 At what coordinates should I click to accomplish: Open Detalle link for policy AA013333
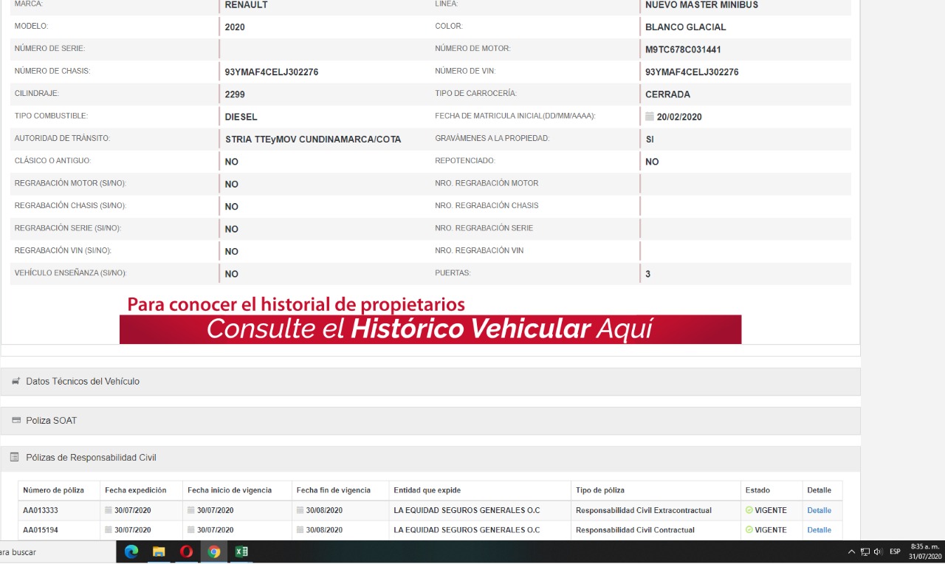[819, 510]
